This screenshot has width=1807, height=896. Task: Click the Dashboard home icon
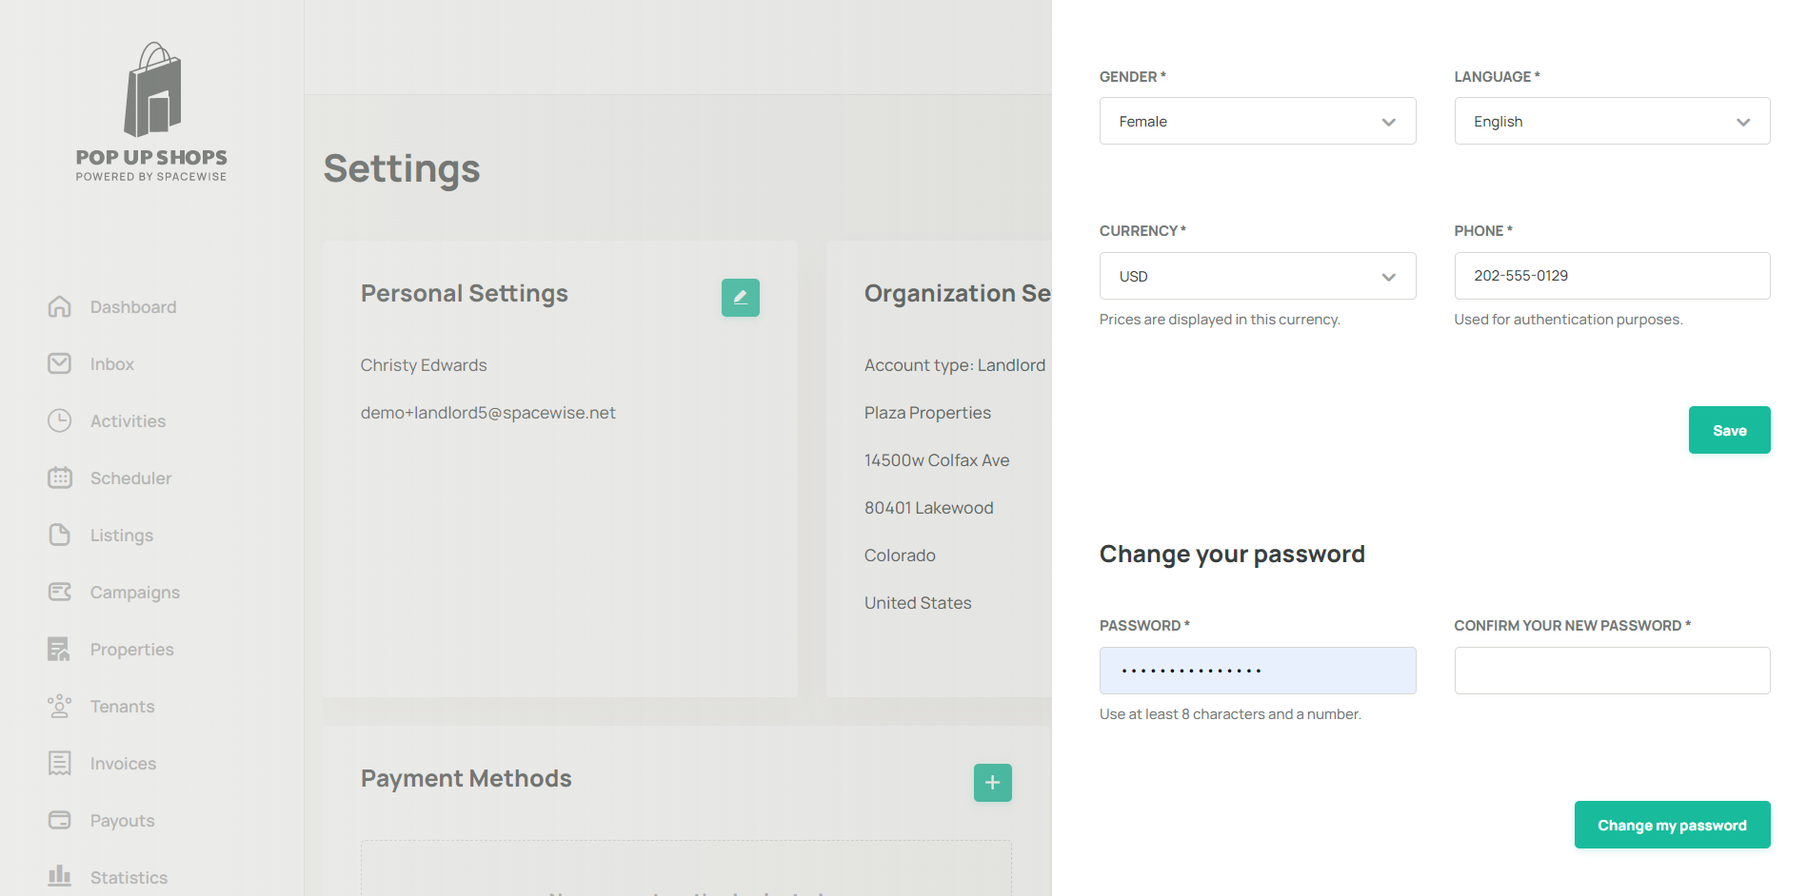pos(60,306)
